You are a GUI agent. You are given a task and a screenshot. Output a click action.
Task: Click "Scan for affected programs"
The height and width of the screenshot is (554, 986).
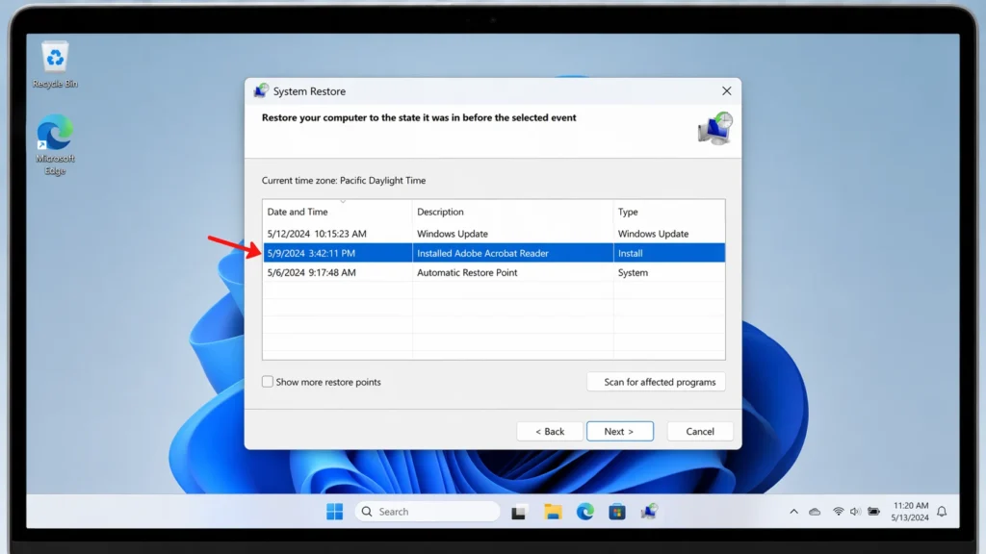point(656,382)
